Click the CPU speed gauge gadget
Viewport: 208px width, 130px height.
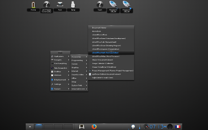point(146,127)
